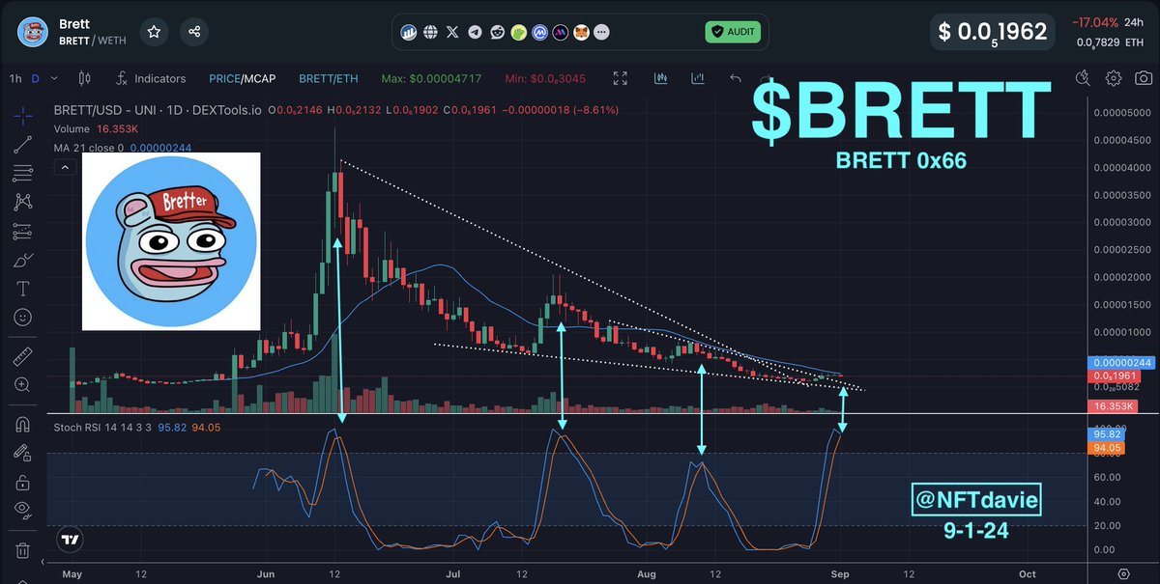Open chart settings gear
Screen dimensions: 1160x584
pyautogui.click(x=1114, y=78)
